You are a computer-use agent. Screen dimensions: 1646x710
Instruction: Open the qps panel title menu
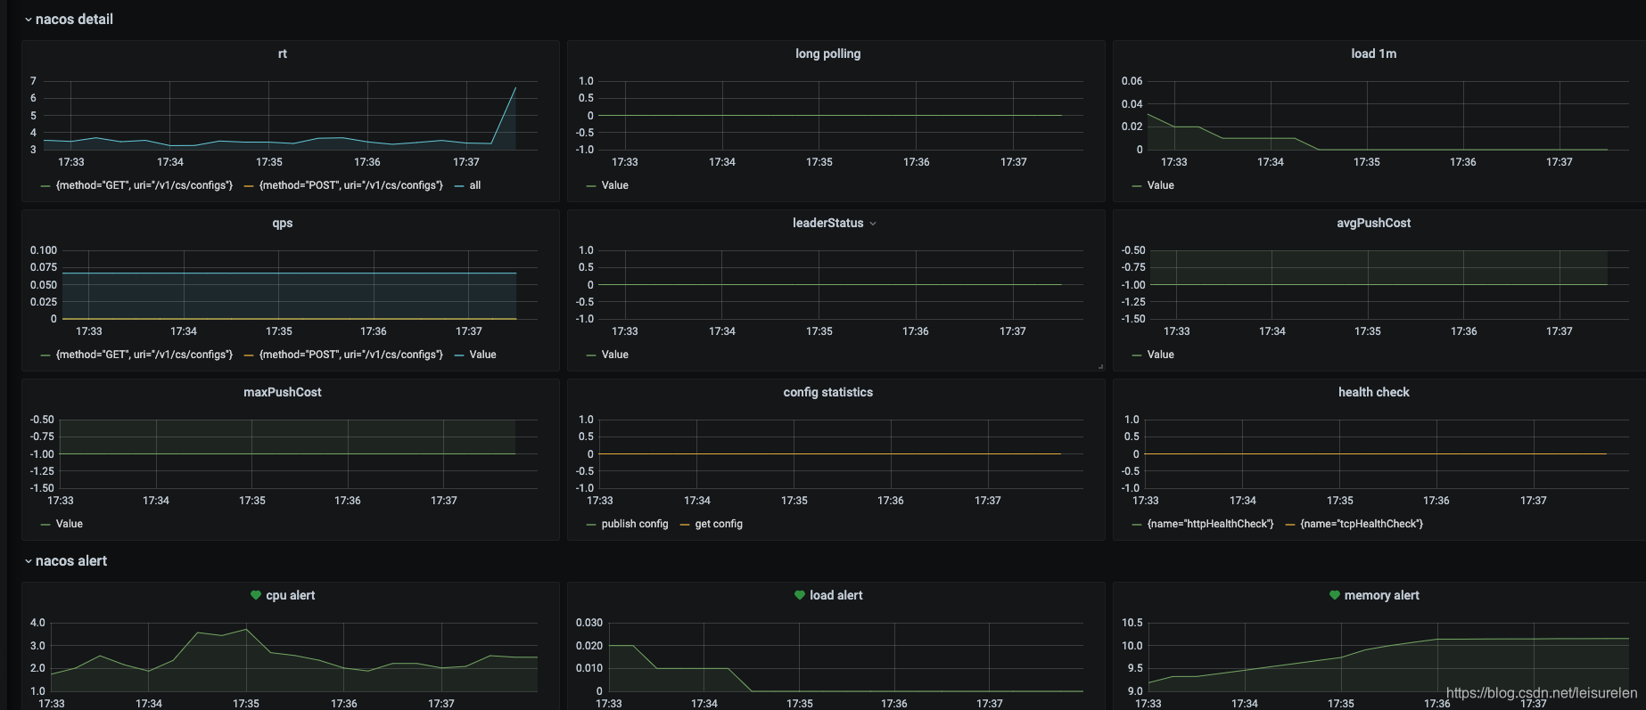pos(283,223)
